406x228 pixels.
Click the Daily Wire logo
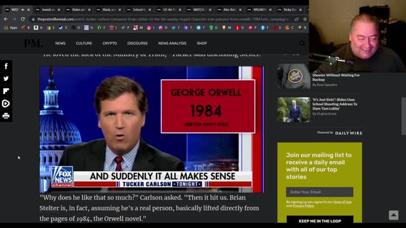click(x=348, y=133)
